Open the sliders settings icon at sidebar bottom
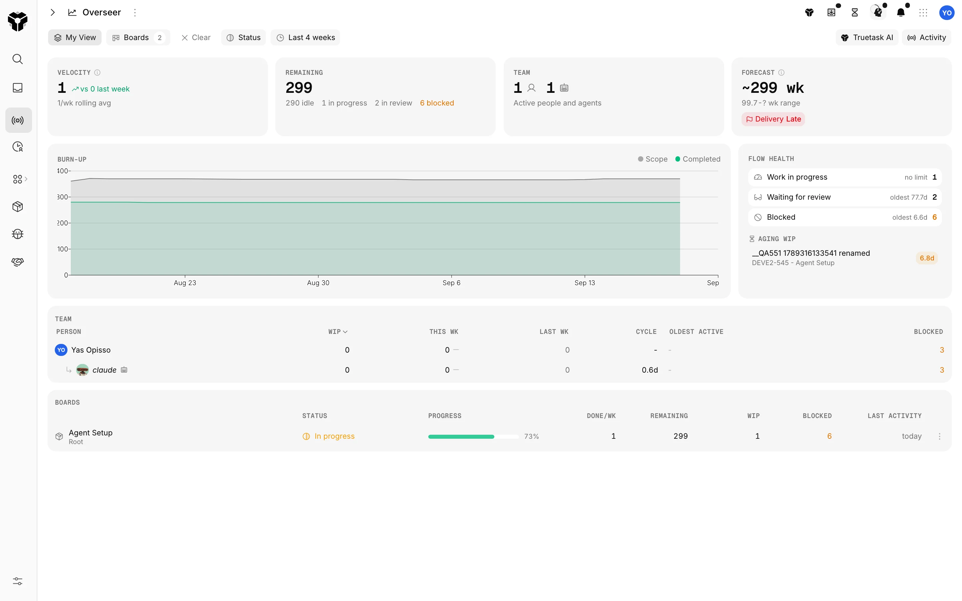 click(x=18, y=581)
